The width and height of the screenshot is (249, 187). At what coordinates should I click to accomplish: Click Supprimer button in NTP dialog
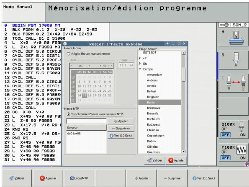121,129
